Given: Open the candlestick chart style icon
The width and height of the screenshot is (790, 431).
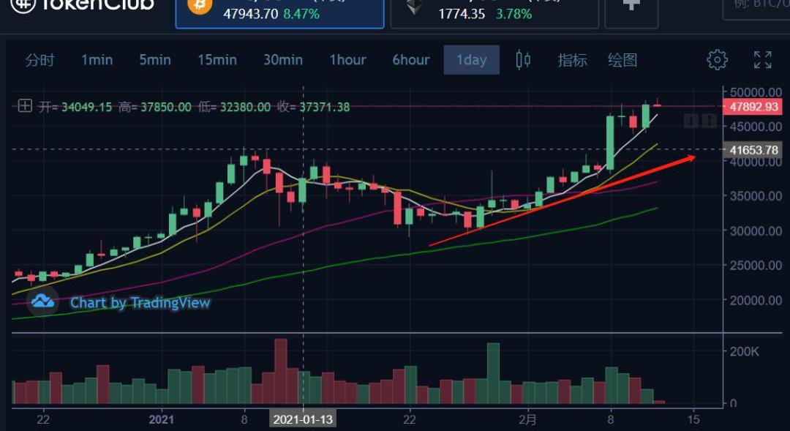Looking at the screenshot, I should [523, 60].
